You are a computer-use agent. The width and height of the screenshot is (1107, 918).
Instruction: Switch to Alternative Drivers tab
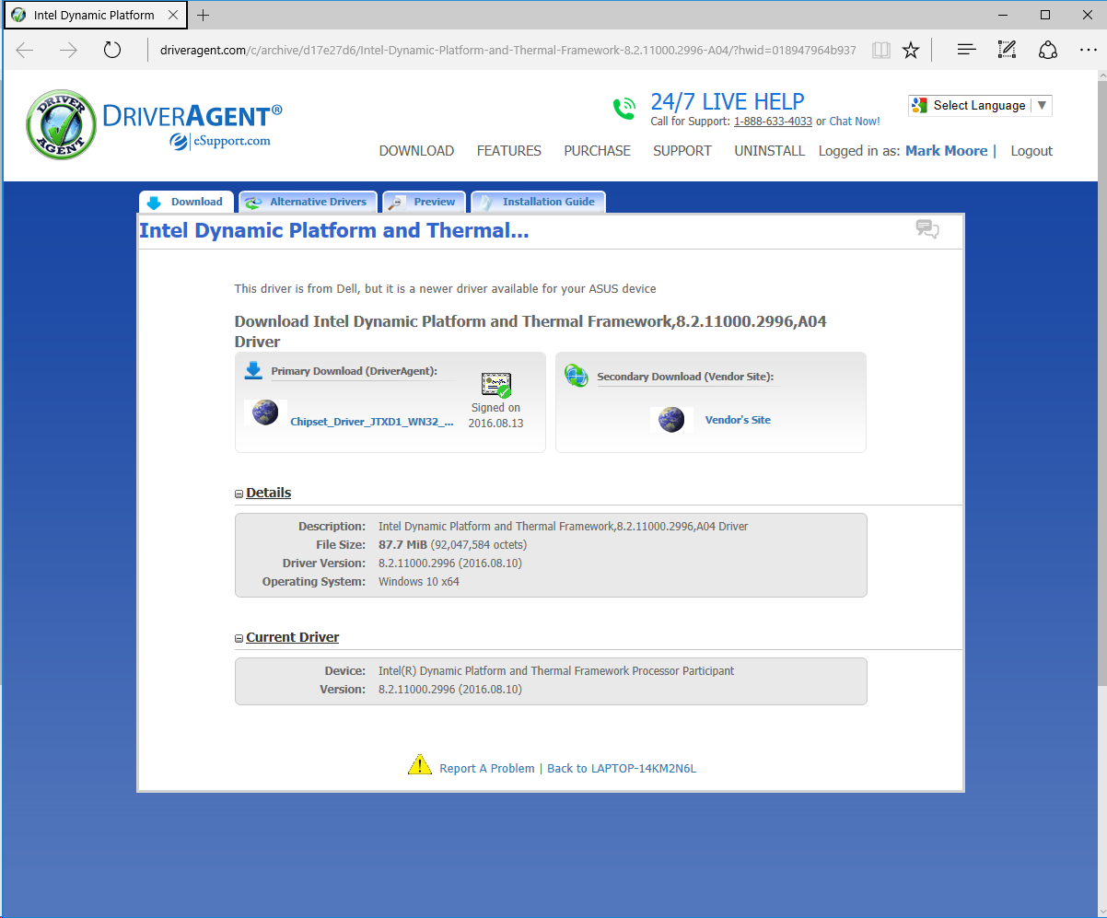[308, 202]
